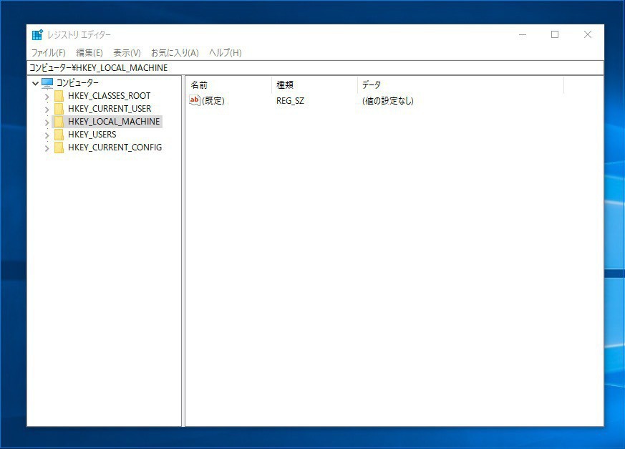Select the コンピューター tree label

point(77,83)
